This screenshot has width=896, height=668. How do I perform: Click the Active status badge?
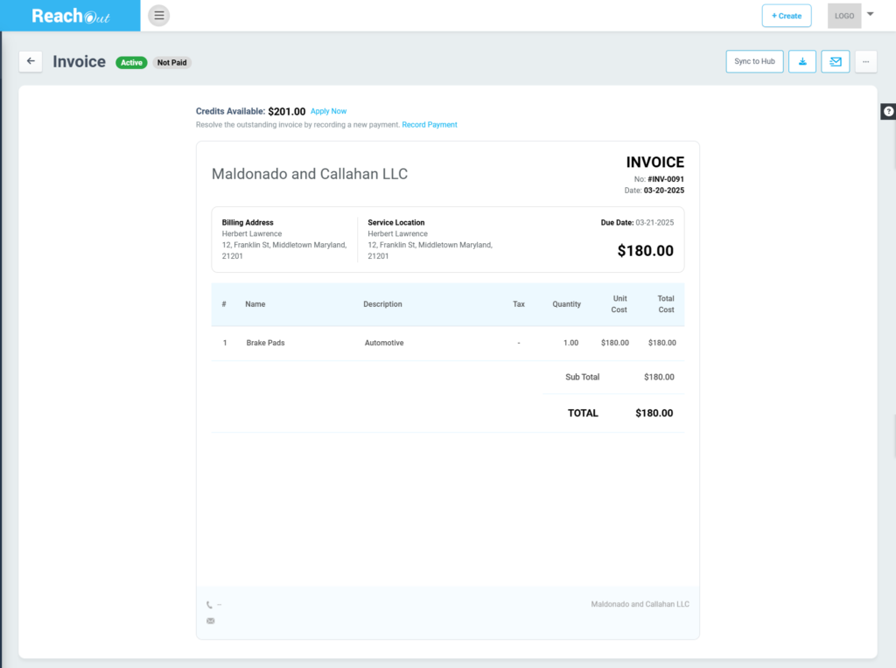[x=131, y=63]
